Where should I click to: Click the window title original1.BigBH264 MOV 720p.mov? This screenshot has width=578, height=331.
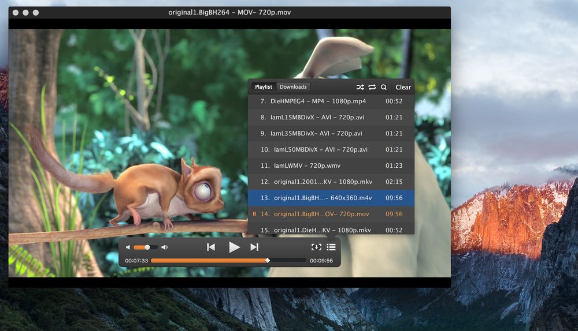[x=229, y=13]
